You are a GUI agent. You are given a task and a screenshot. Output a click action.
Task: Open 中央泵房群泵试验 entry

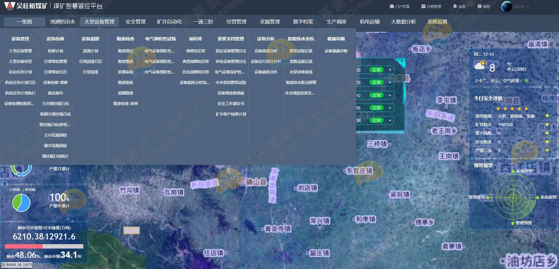(231, 82)
